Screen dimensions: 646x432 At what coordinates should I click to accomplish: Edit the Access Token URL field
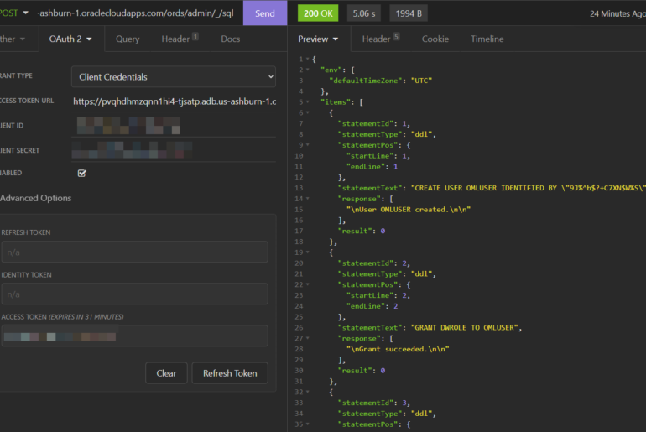175,101
